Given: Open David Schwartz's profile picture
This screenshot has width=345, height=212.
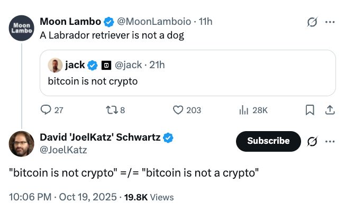Looking at the screenshot, I should 21,143.
